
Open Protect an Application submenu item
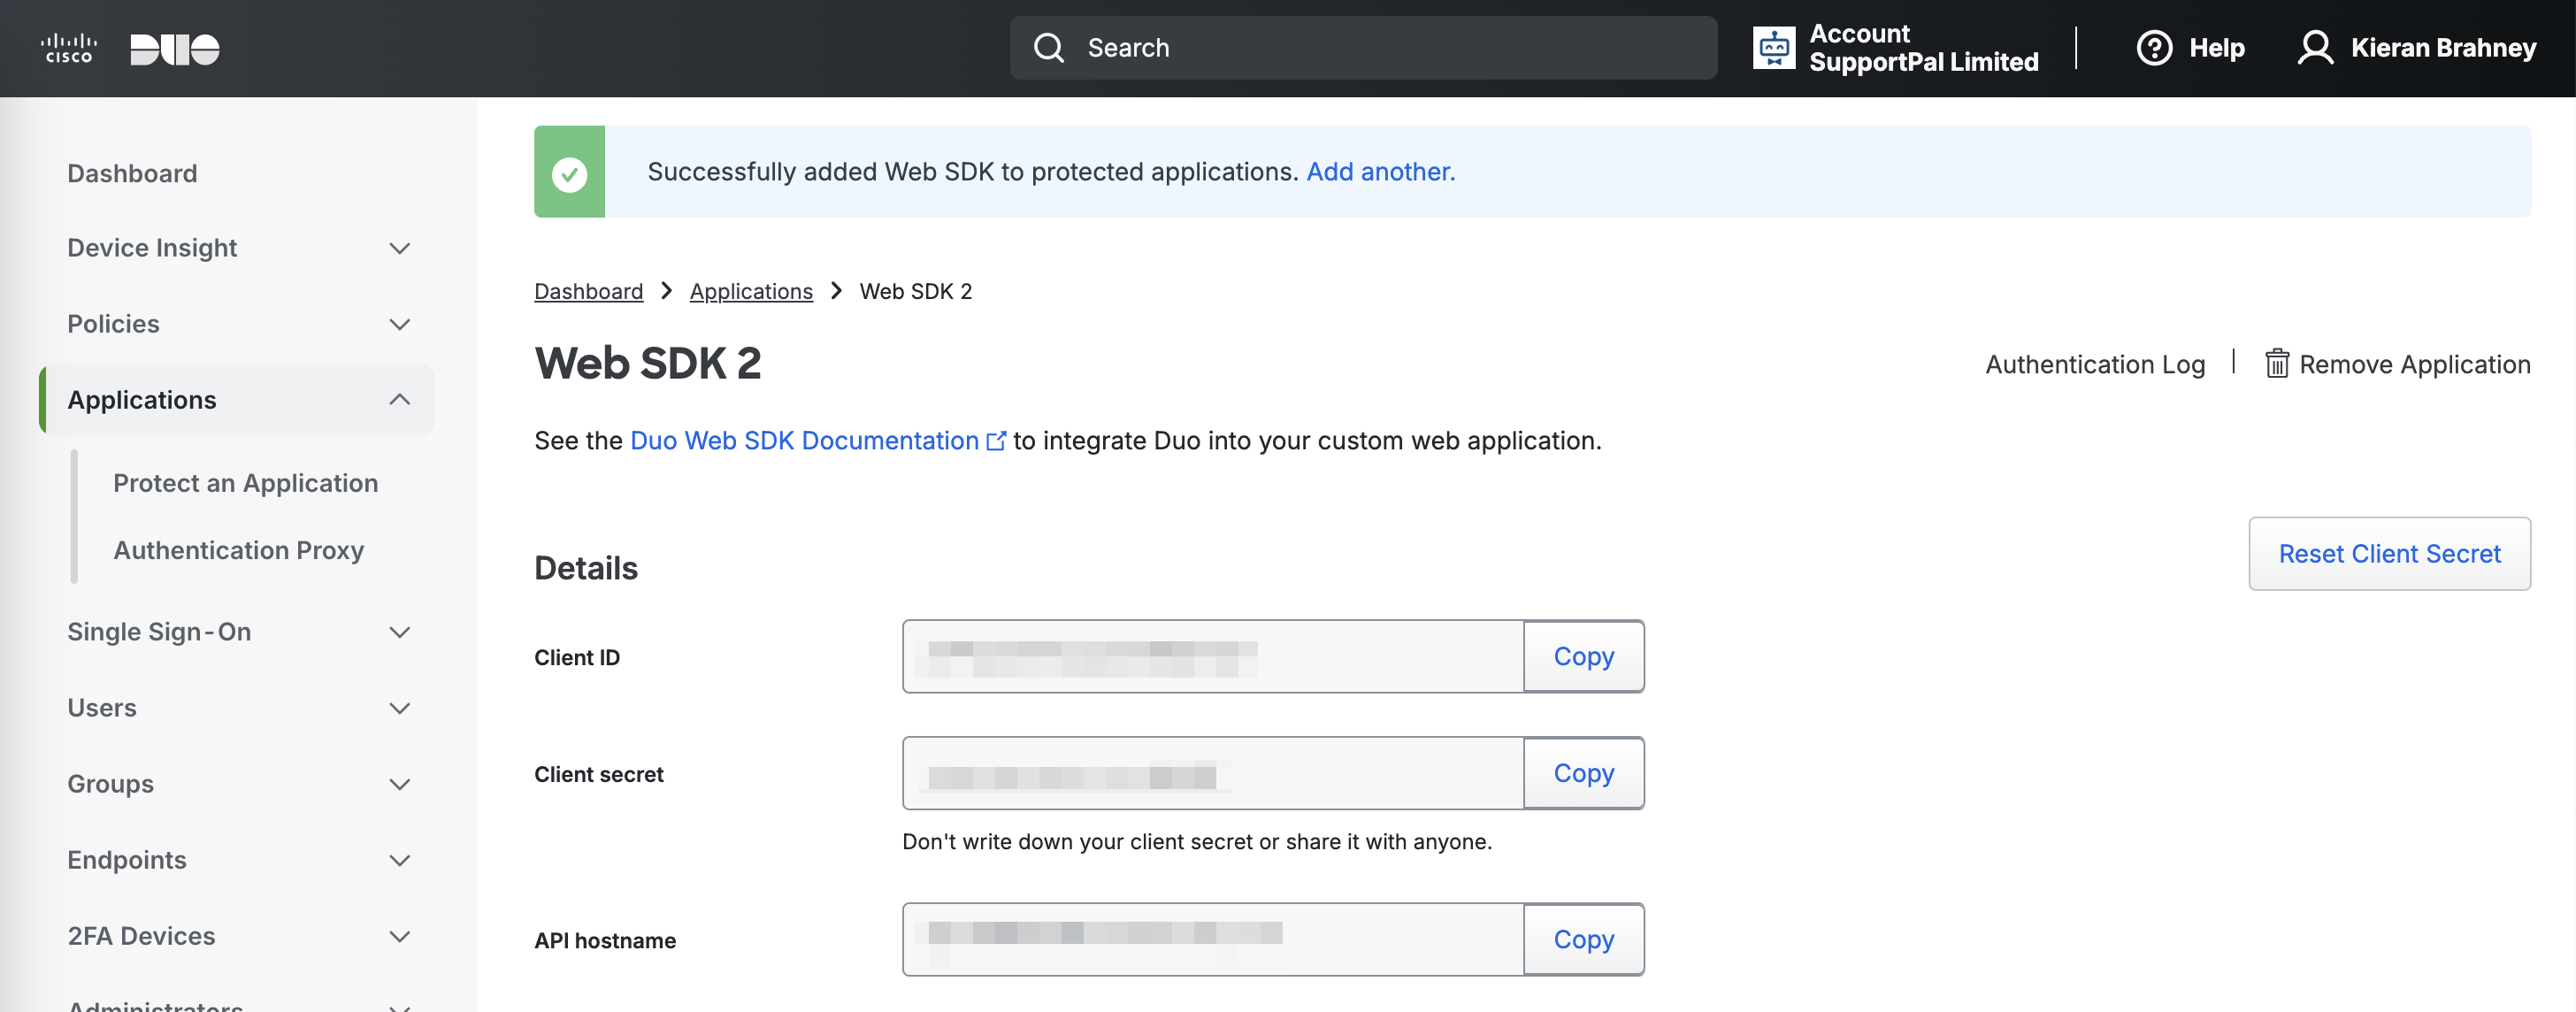(245, 483)
